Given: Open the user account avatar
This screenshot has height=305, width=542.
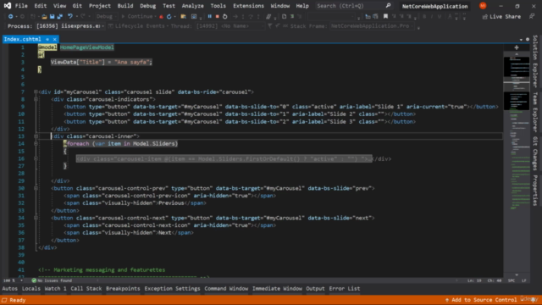Looking at the screenshot, I should tap(483, 6).
